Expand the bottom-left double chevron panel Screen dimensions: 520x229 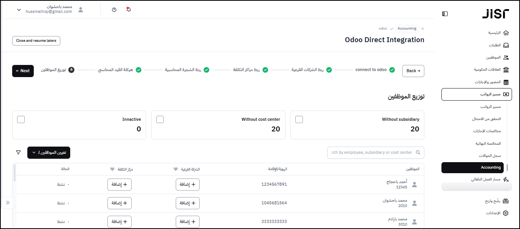(8, 203)
